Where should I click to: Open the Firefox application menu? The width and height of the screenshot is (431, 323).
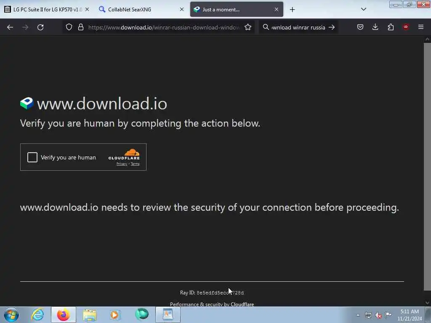[421, 27]
